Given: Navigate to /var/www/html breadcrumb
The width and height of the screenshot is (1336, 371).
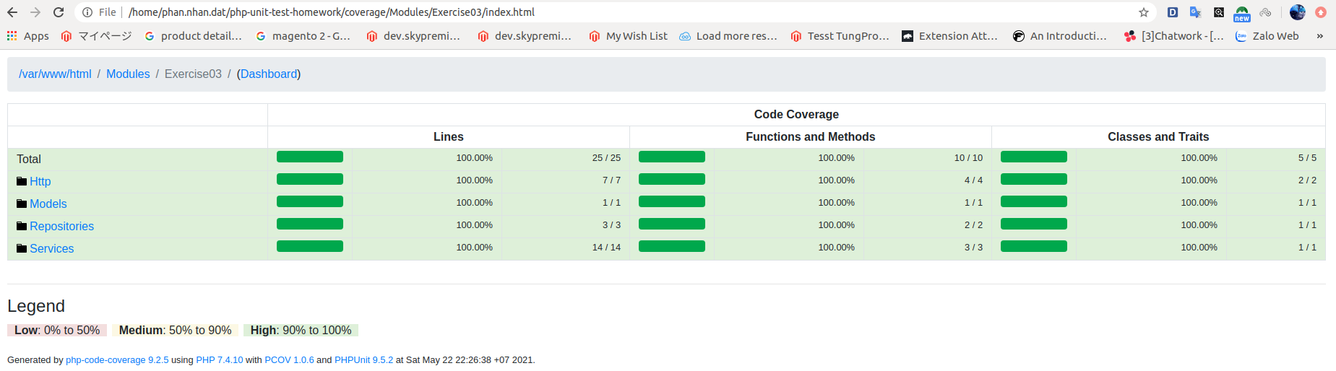Looking at the screenshot, I should tap(55, 74).
